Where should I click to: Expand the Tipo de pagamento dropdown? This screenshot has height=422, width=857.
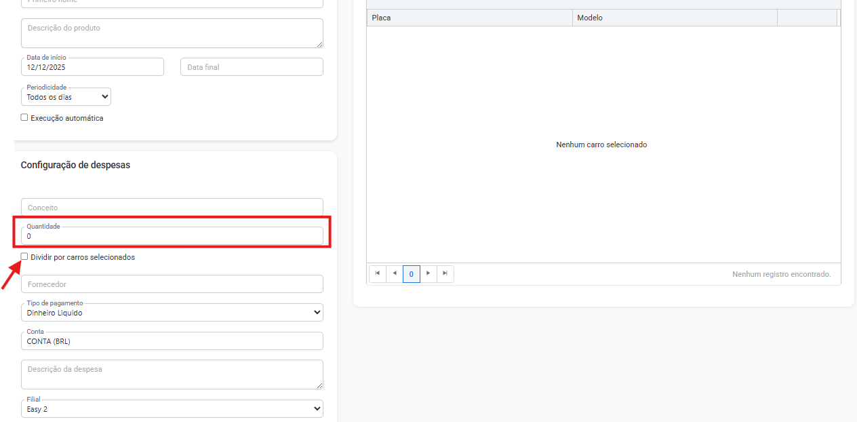172,313
